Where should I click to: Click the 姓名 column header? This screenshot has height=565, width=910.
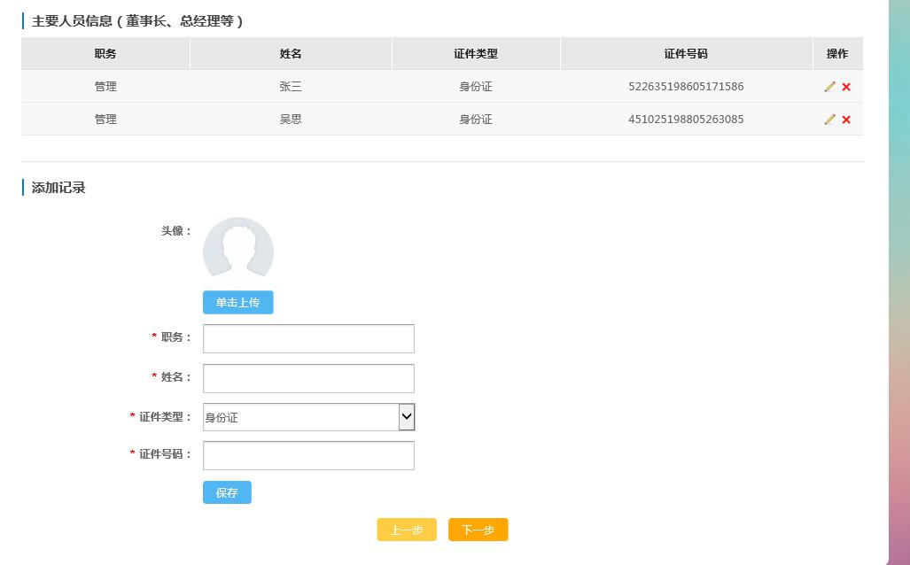coord(291,54)
